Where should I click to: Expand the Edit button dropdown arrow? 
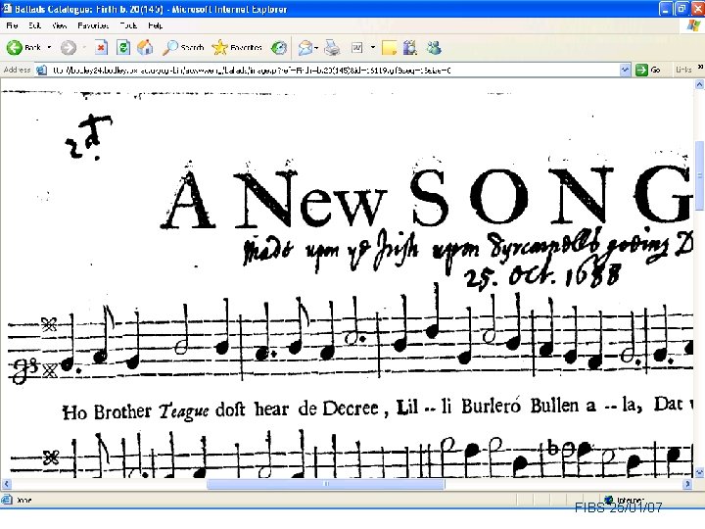[373, 47]
